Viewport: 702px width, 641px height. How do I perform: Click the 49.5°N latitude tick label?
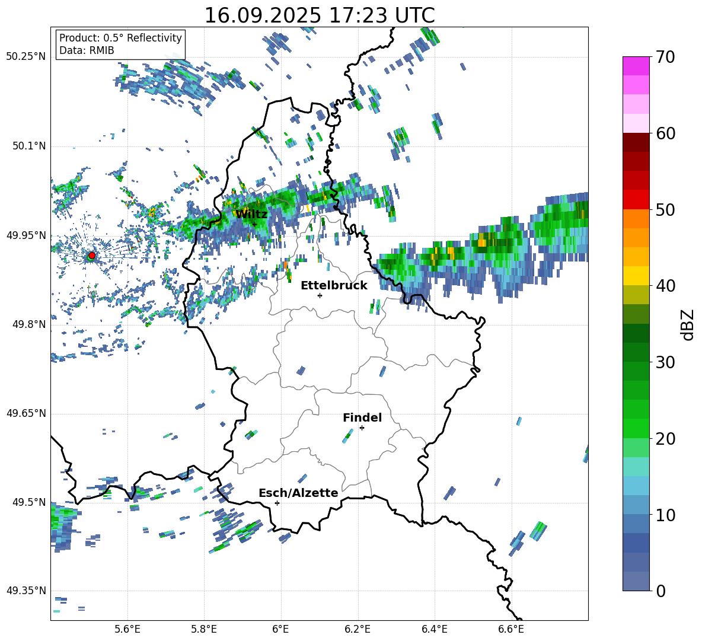29,502
